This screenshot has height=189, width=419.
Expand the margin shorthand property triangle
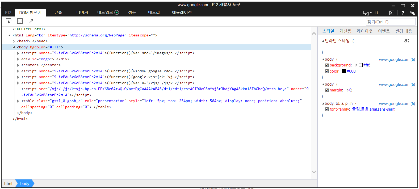click(348, 90)
